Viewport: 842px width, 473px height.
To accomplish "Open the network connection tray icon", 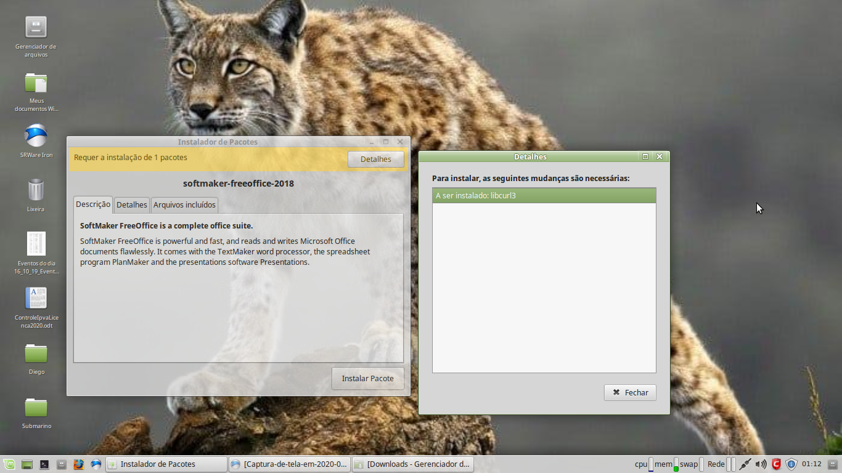I will coord(745,464).
